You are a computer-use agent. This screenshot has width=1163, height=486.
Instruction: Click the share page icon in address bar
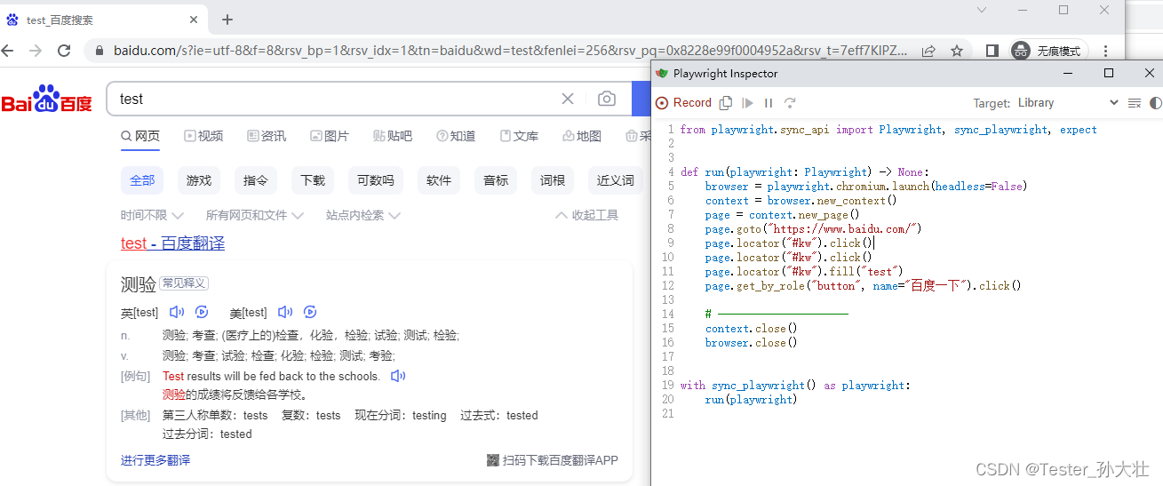pyautogui.click(x=928, y=51)
